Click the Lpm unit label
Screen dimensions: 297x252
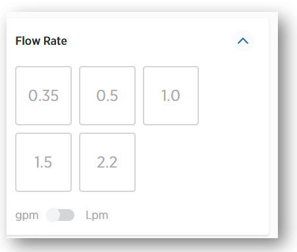click(97, 215)
